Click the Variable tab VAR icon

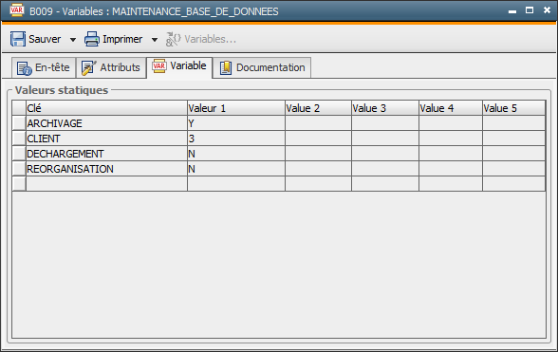tap(158, 66)
